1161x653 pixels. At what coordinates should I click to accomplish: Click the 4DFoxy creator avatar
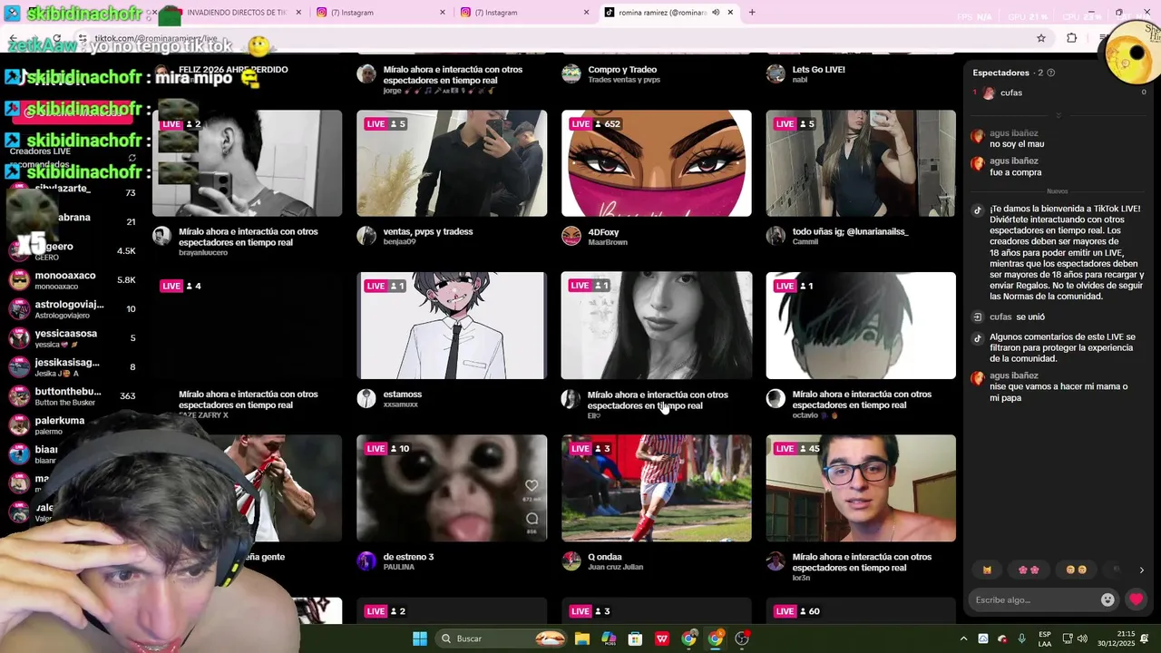click(x=571, y=237)
